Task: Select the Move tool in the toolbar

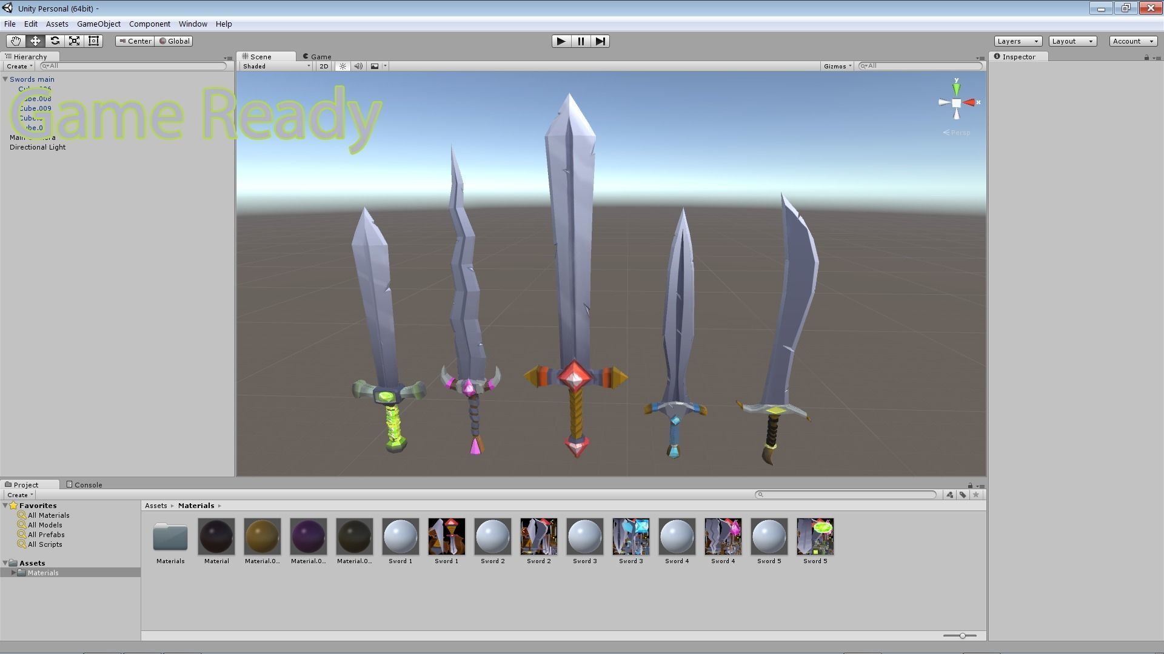Action: pos(35,41)
